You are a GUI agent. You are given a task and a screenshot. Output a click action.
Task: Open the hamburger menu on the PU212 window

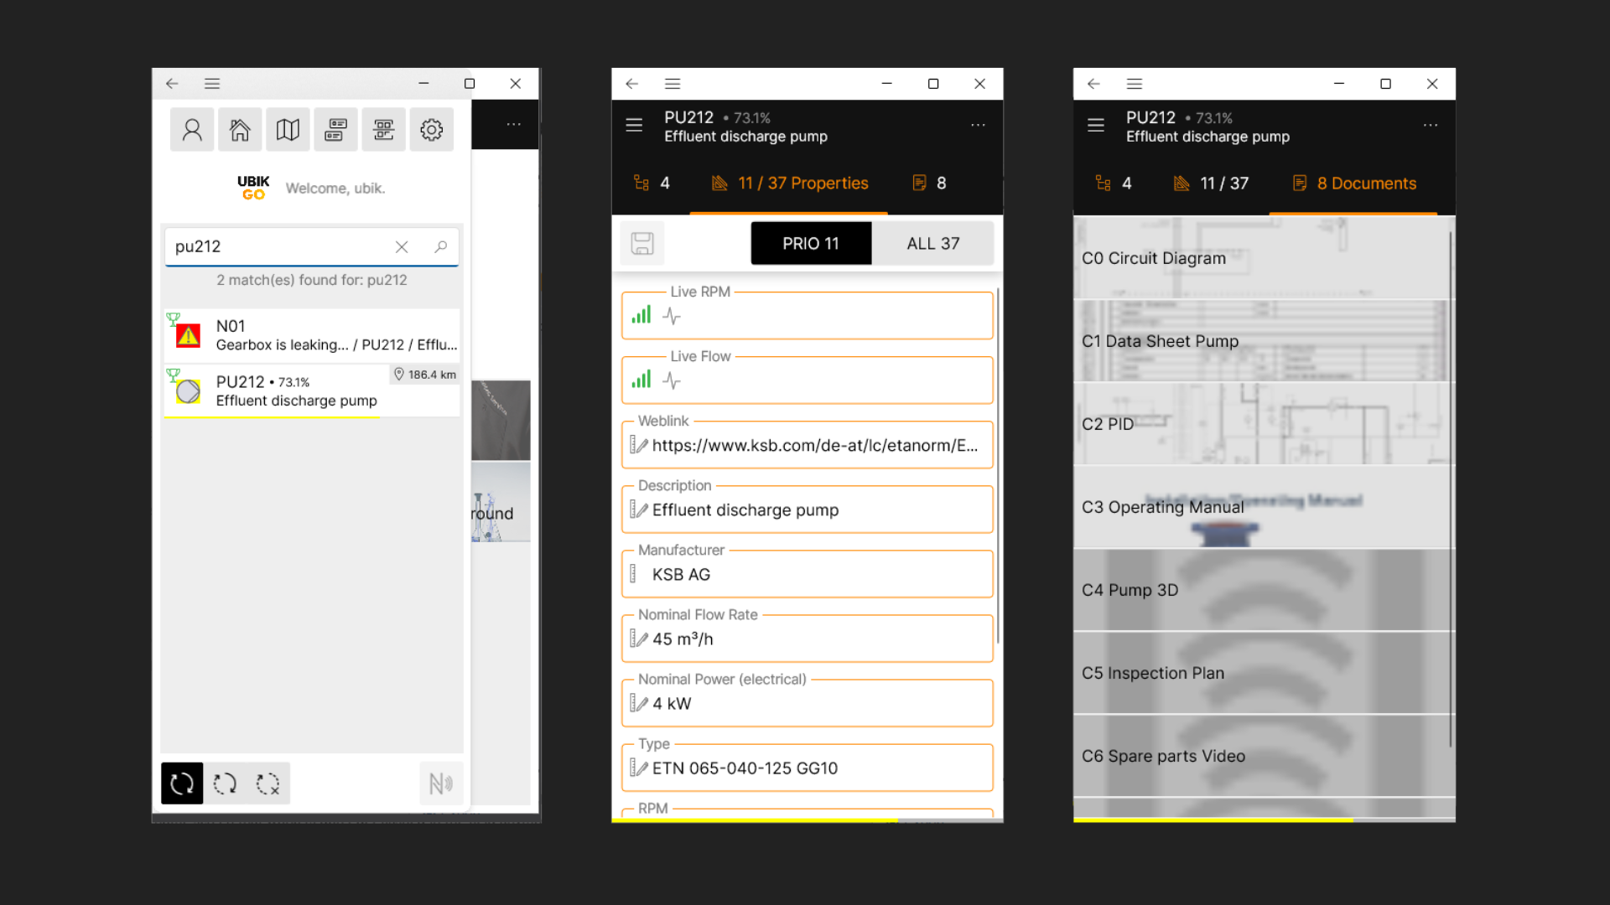(x=633, y=124)
